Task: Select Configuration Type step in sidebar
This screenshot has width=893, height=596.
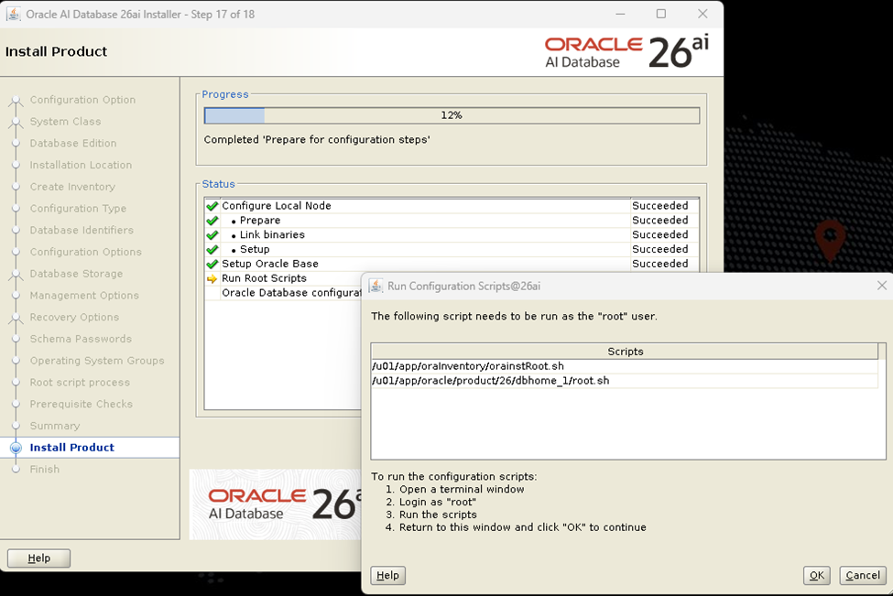Action: click(78, 209)
